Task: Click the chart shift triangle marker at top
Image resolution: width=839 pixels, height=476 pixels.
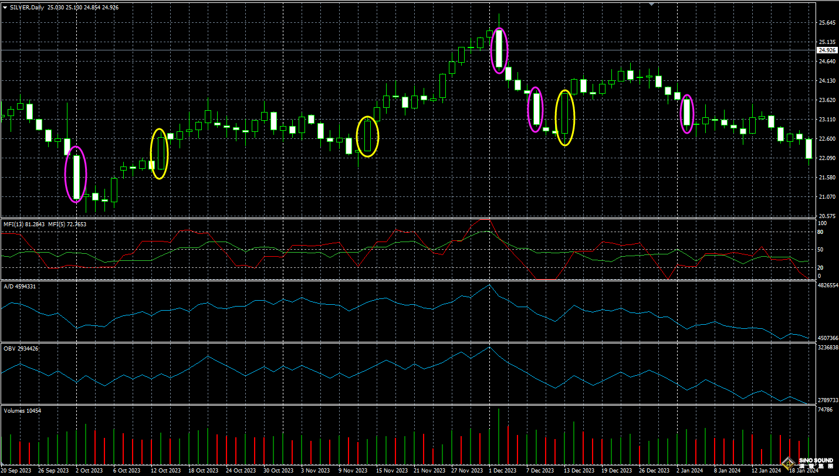Action: [650, 4]
